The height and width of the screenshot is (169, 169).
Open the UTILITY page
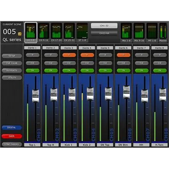coord(12,78)
